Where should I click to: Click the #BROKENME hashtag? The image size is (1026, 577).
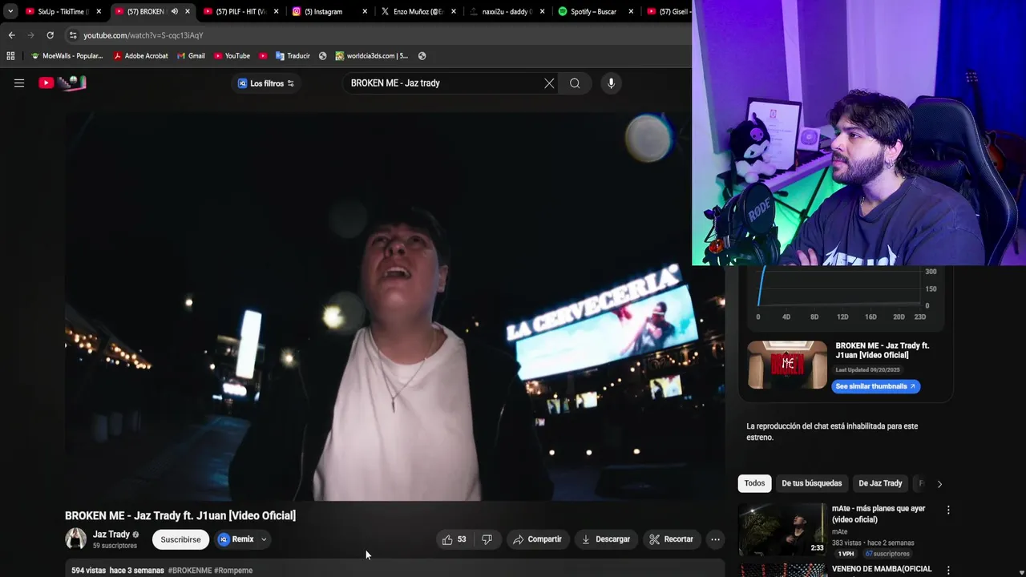pos(190,571)
